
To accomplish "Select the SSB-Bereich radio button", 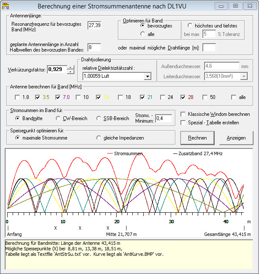I will coord(98,118).
